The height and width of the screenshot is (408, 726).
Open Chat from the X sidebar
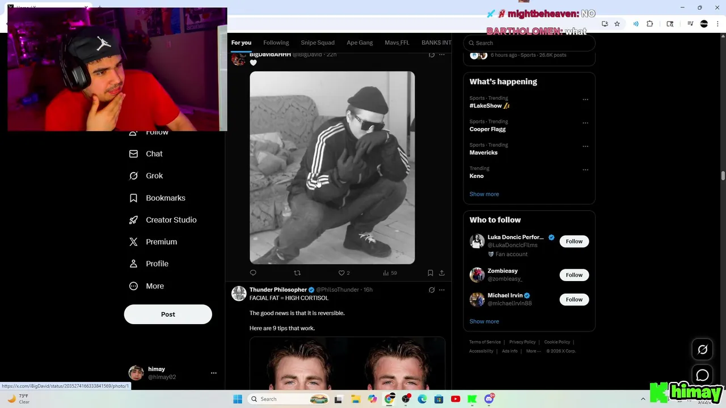point(146,154)
